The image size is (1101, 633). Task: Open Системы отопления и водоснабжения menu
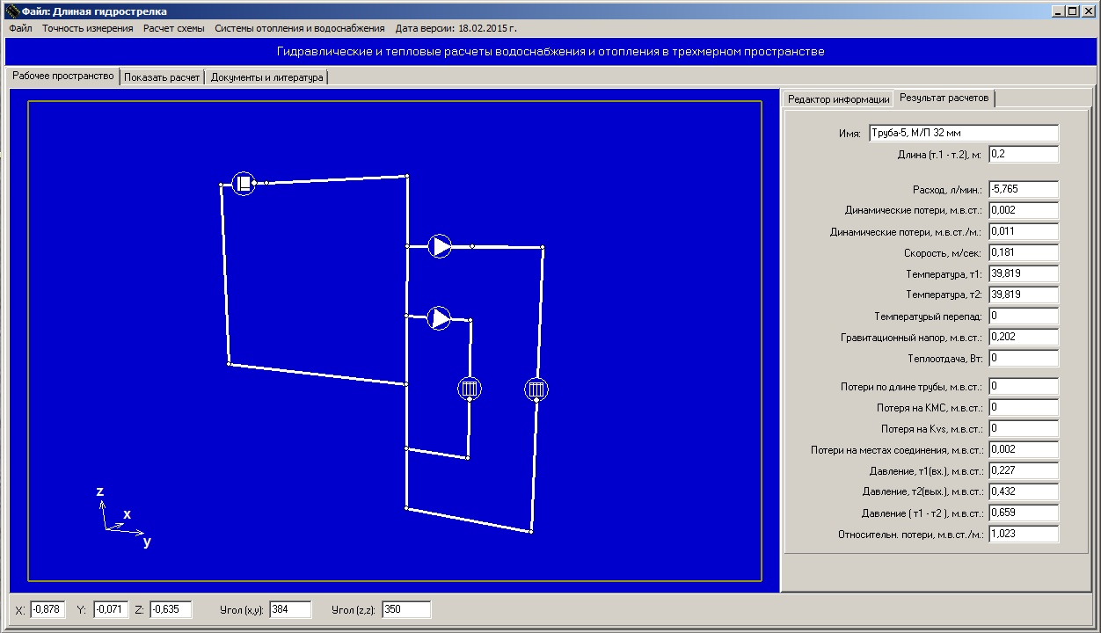300,28
